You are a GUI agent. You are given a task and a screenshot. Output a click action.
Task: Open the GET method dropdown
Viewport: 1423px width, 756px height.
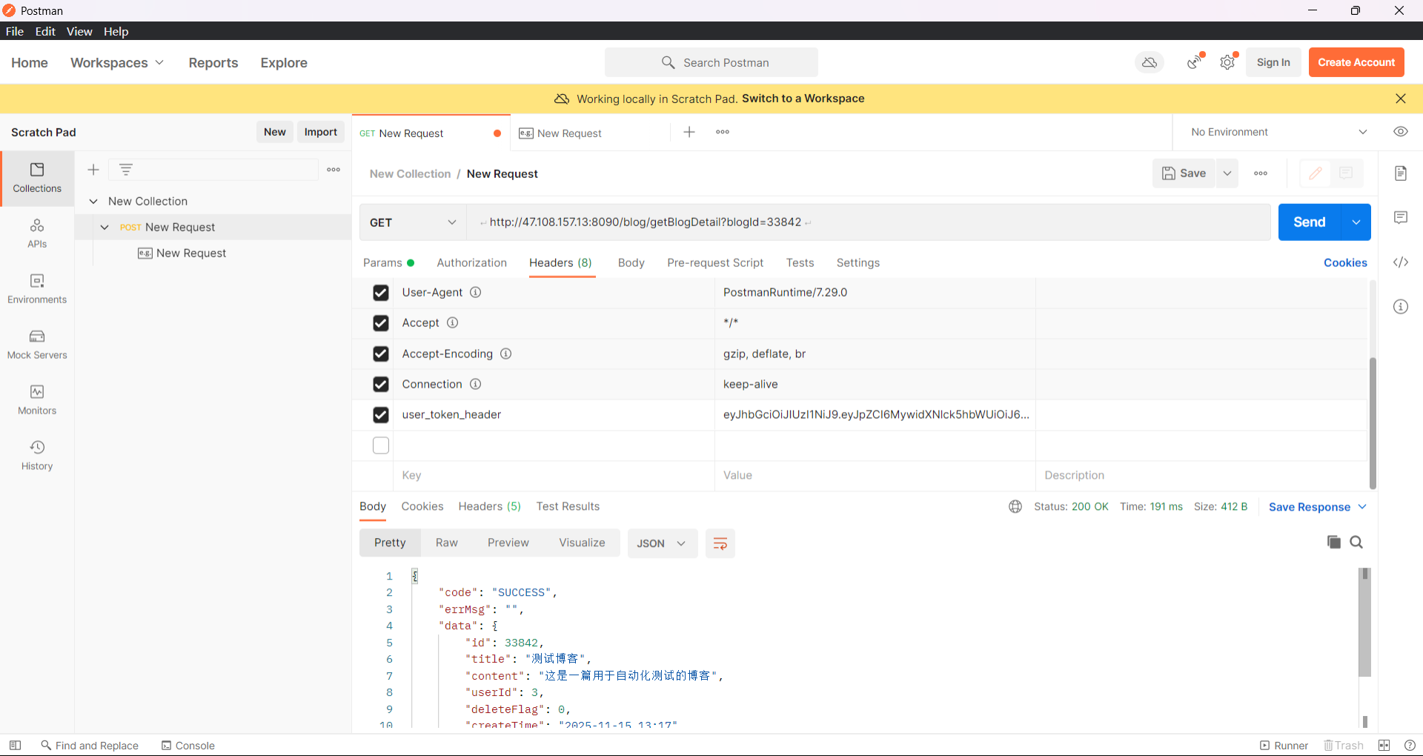(413, 222)
